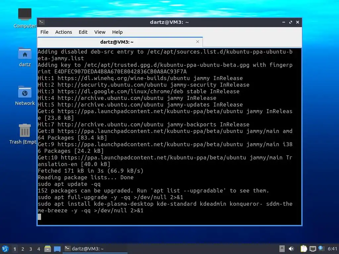Click the 'Reading package lists... Done' line

(x=86, y=178)
